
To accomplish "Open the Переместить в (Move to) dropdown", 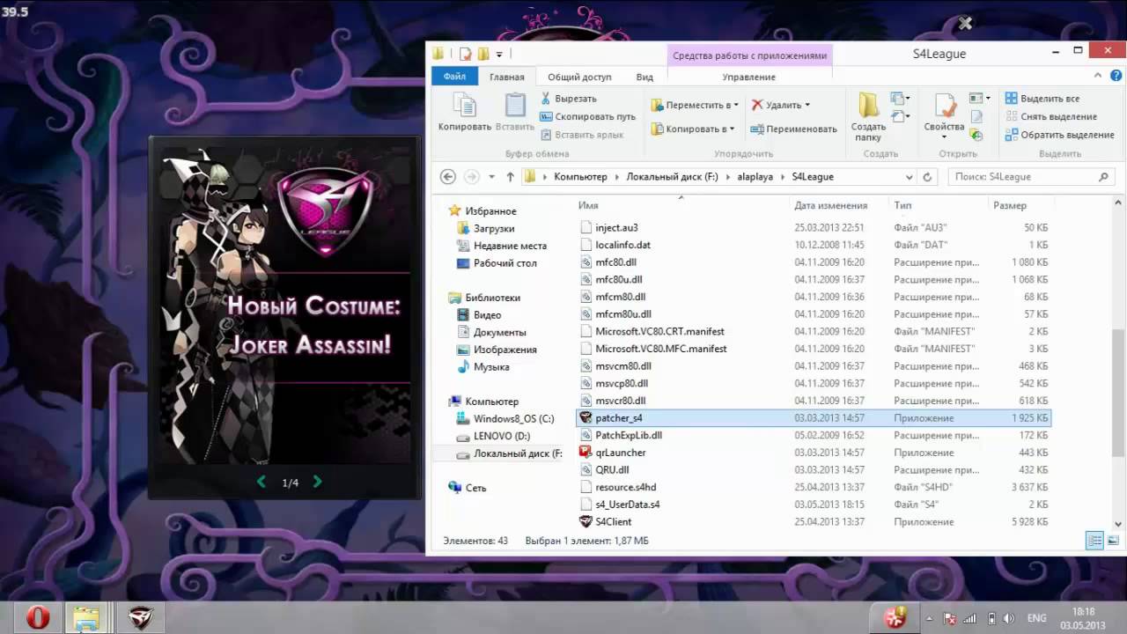I will [695, 105].
